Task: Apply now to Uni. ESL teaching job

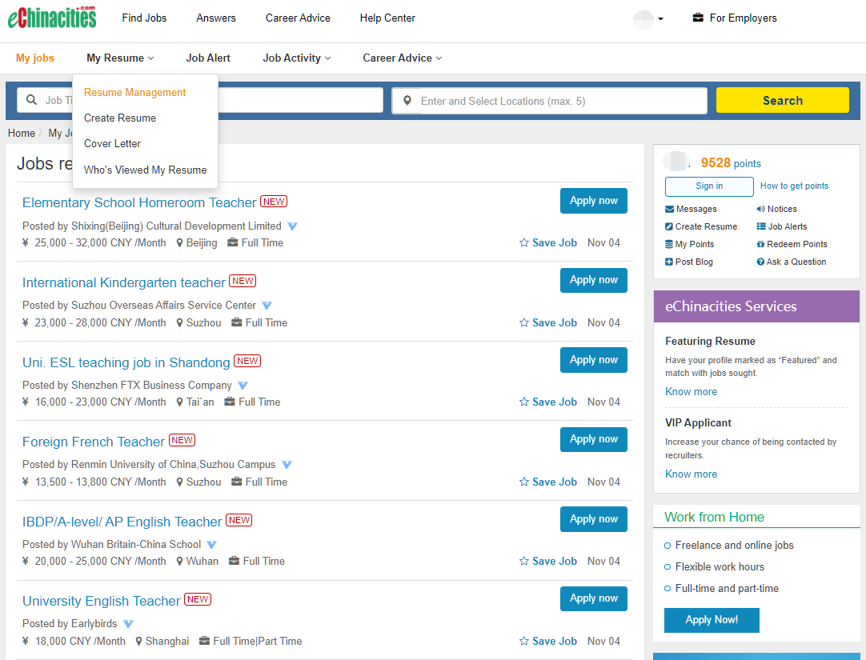Action: point(594,360)
